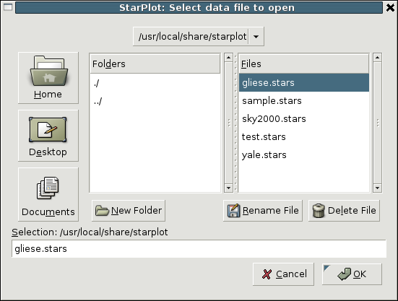Click the Files list scroll-up arrow
Screen dimensions: 398x301
(x=378, y=58)
